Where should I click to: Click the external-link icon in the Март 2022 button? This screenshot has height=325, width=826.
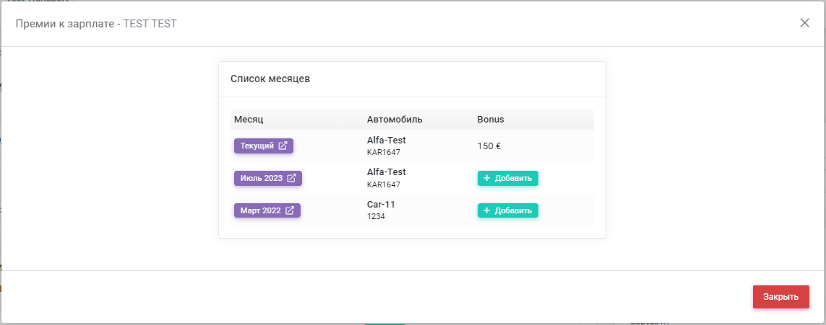pos(290,210)
